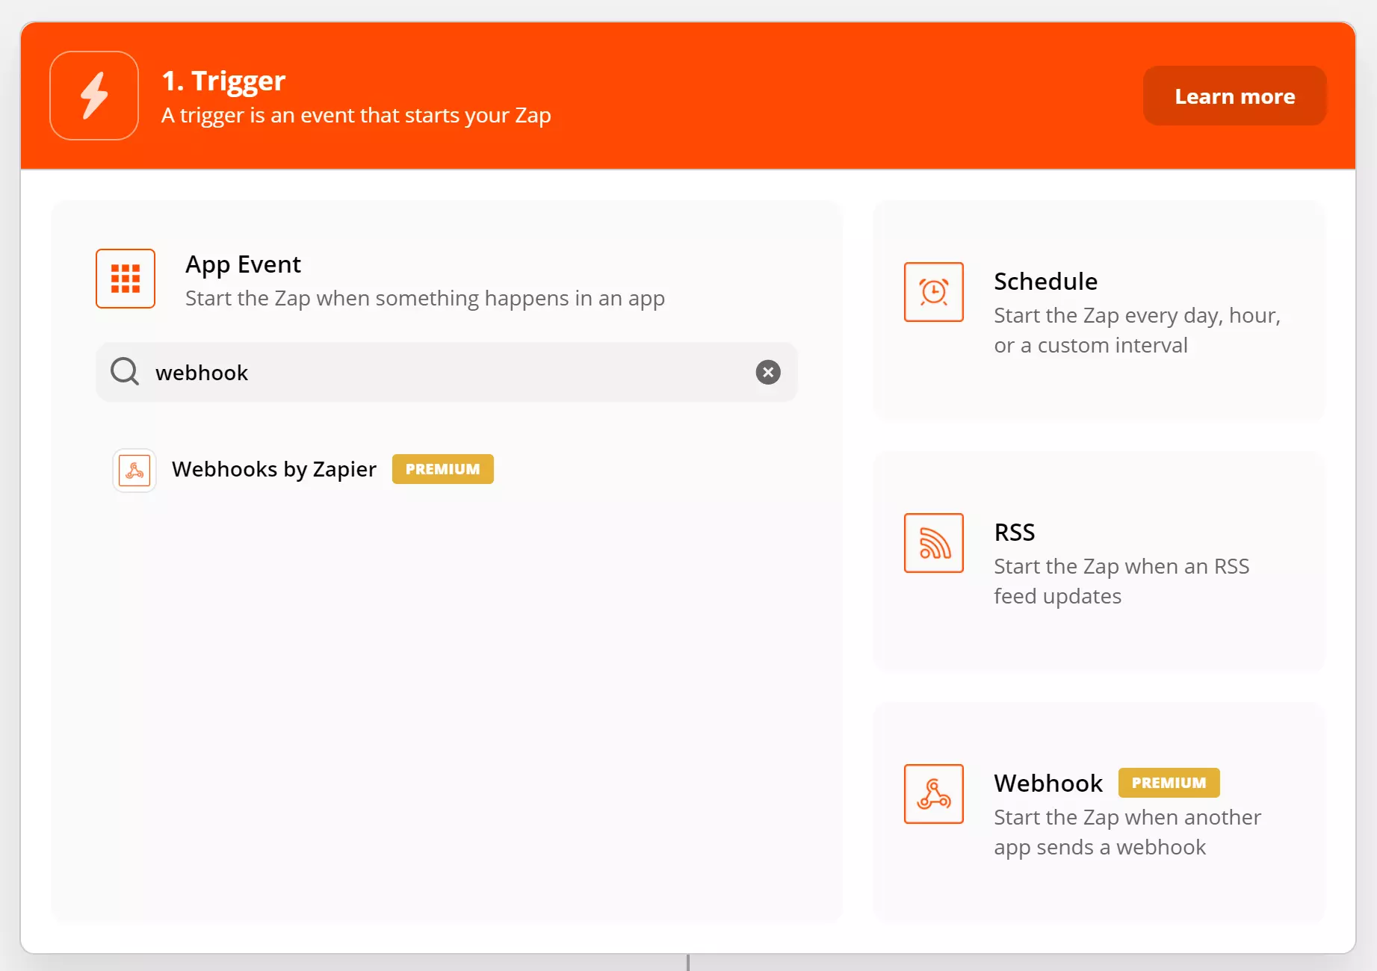Screen dimensions: 1377x971
Task: Choose the Schedule trigger title
Action: 1046,282
